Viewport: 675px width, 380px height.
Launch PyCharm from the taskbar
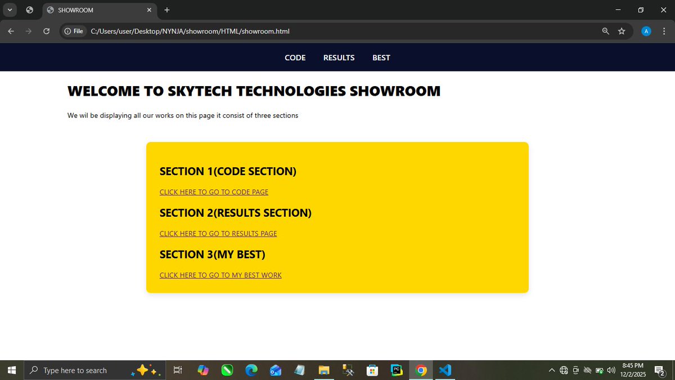click(x=397, y=370)
